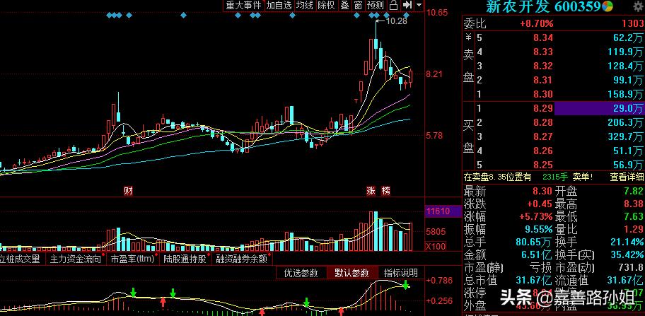This screenshot has height=316, width=645.
Task: Click sell-3 price 8.32
Action: tap(543, 66)
